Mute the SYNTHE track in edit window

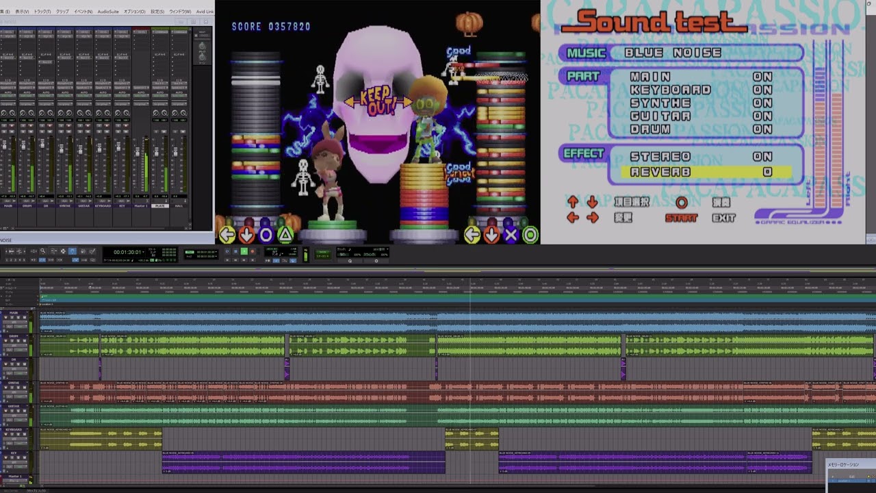pos(25,388)
